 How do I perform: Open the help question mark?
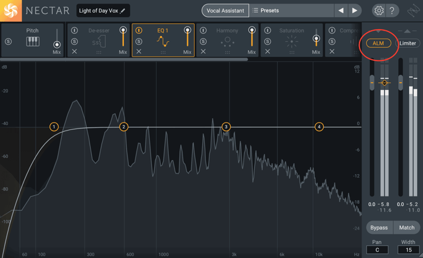pos(392,11)
